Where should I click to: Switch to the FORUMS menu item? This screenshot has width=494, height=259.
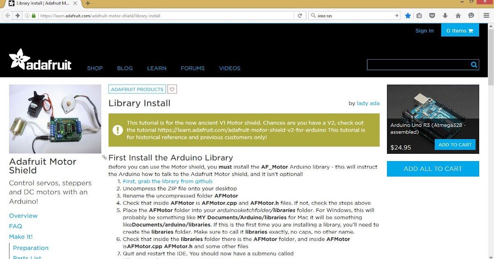pyautogui.click(x=193, y=68)
